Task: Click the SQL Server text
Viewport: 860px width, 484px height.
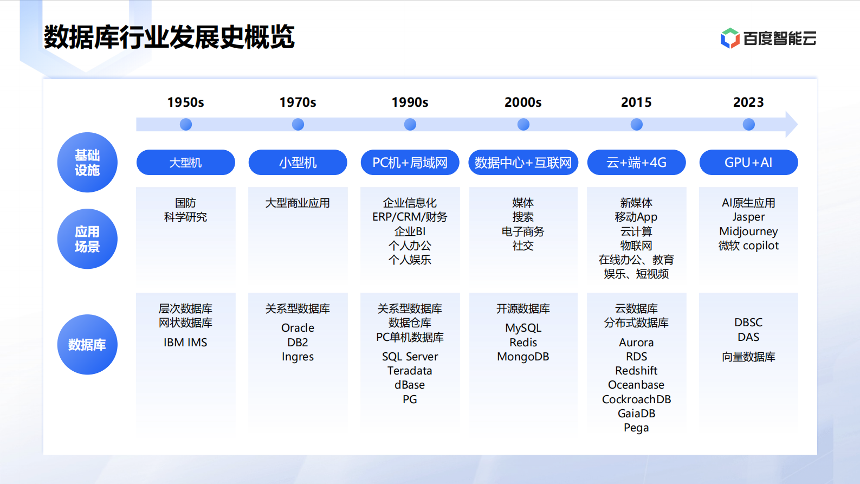Action: 410,357
